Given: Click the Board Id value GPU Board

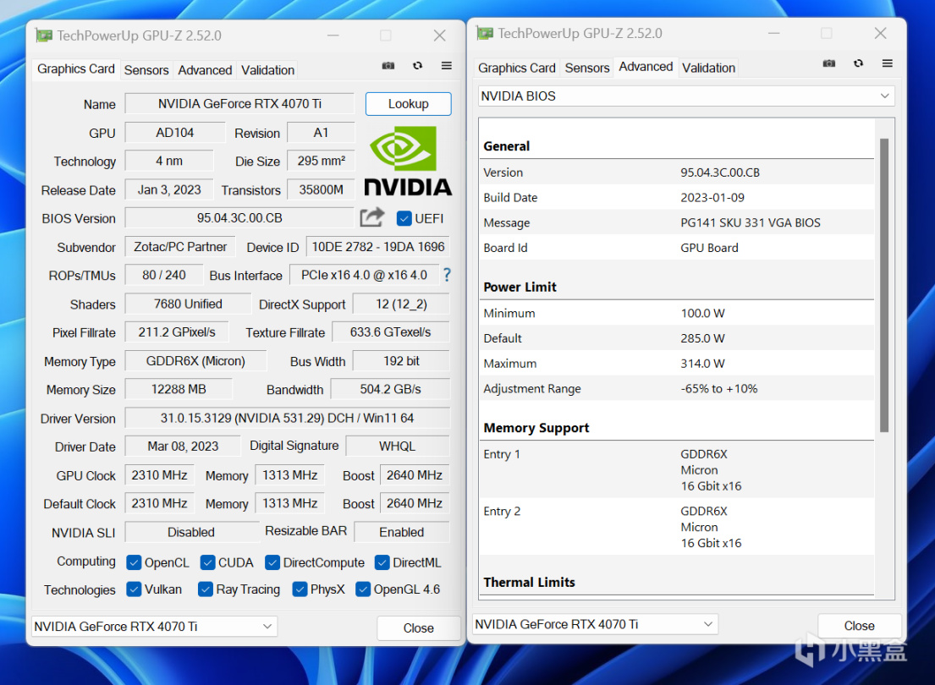Looking at the screenshot, I should pyautogui.click(x=709, y=248).
